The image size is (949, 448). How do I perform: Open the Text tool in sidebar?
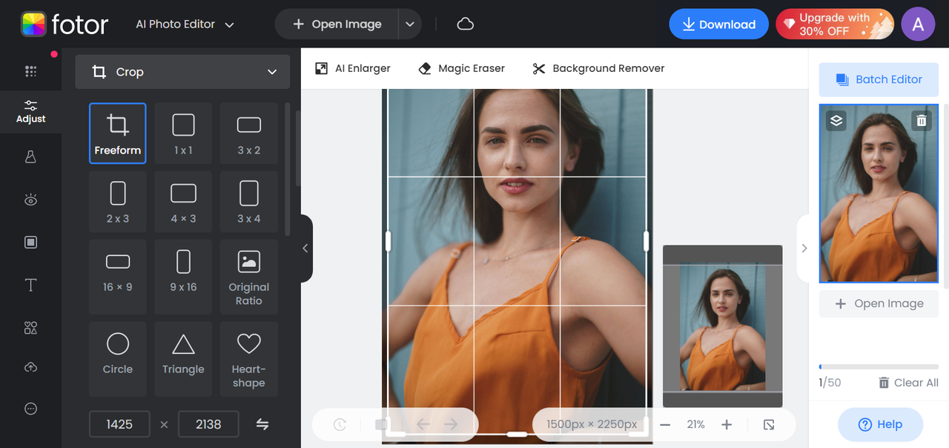(30, 285)
